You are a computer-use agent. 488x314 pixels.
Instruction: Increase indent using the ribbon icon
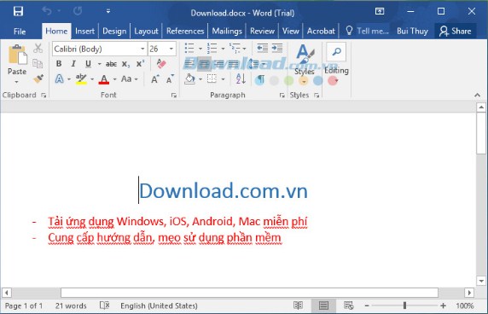(x=277, y=48)
